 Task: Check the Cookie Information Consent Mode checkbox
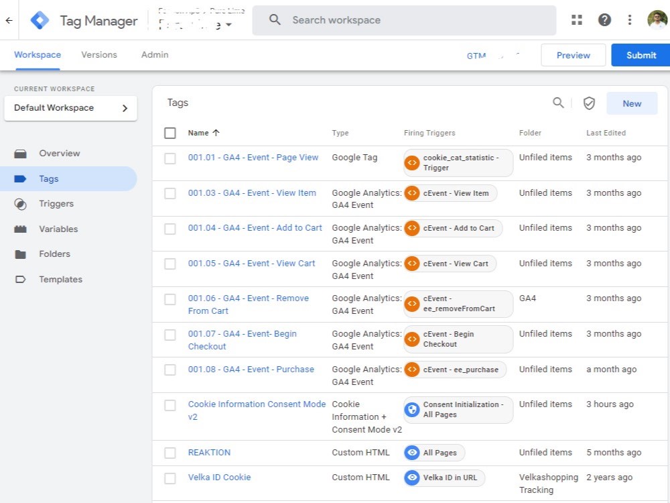pyautogui.click(x=170, y=405)
